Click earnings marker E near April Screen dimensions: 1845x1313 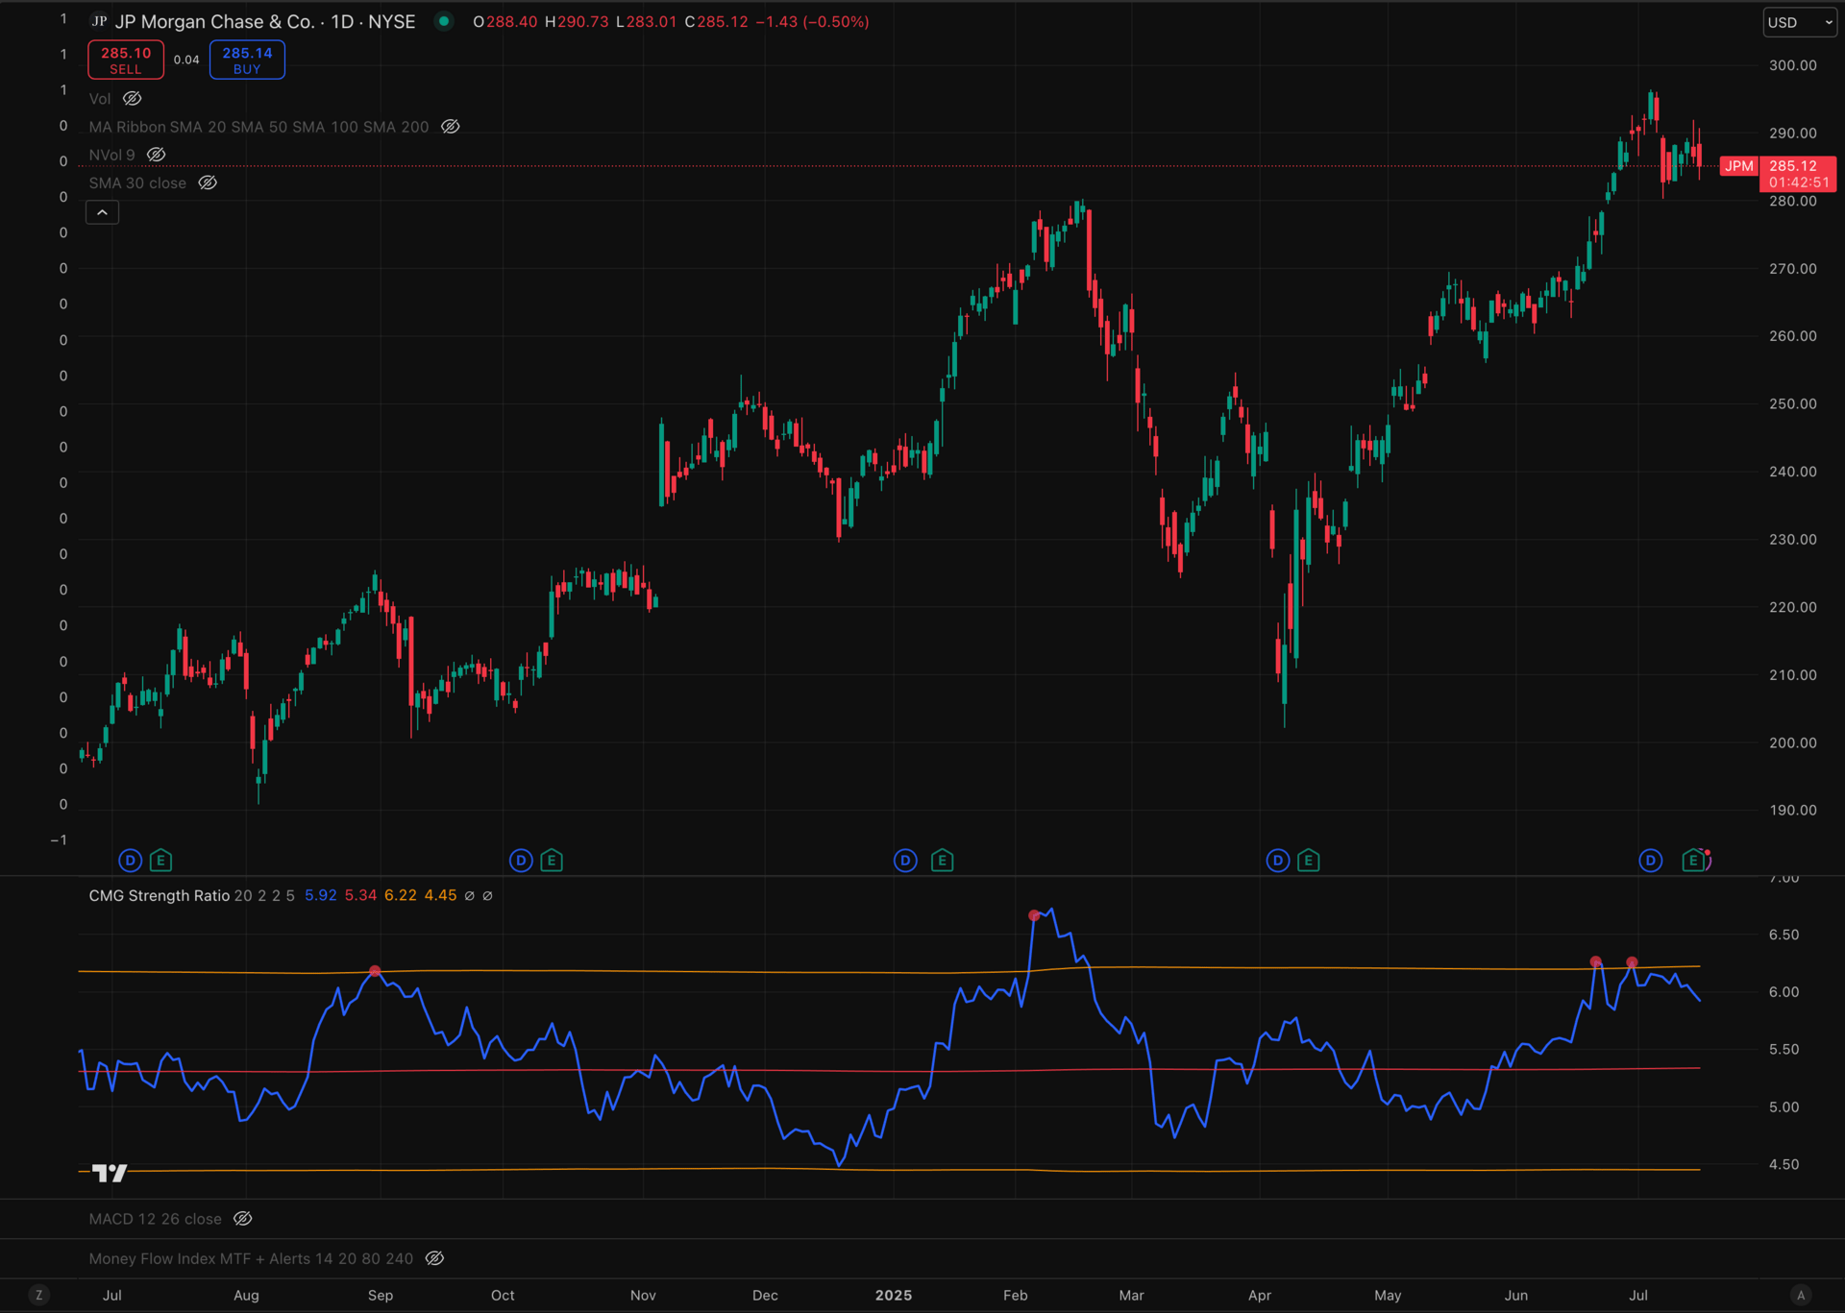[1309, 861]
